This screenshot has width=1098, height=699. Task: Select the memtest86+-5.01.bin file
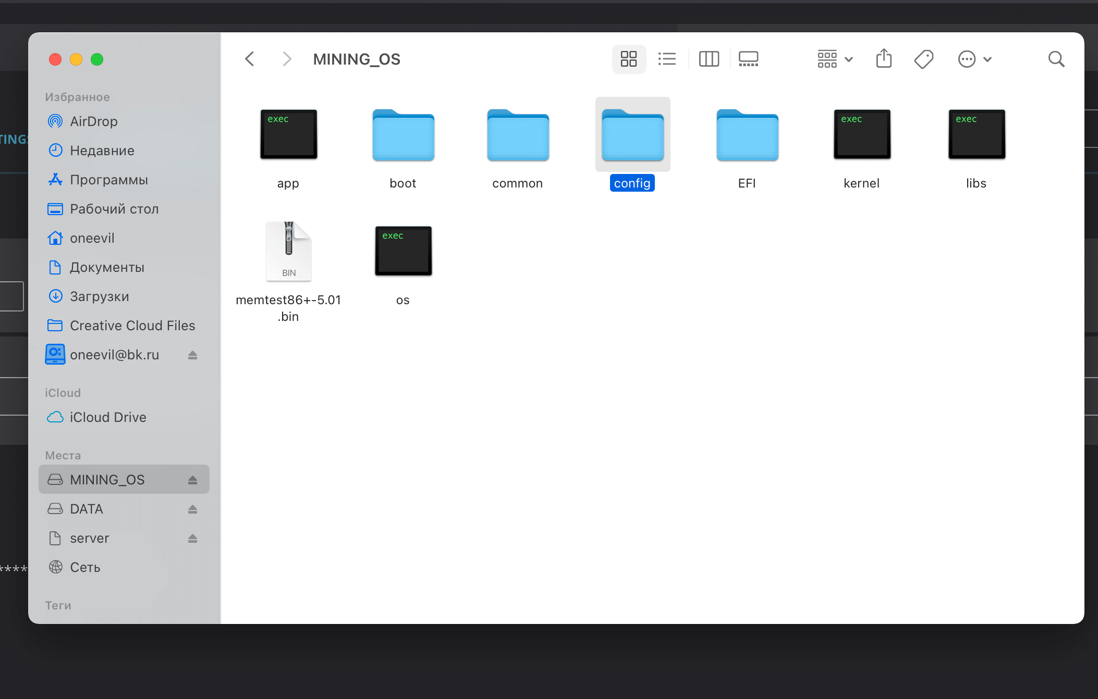pyautogui.click(x=288, y=252)
